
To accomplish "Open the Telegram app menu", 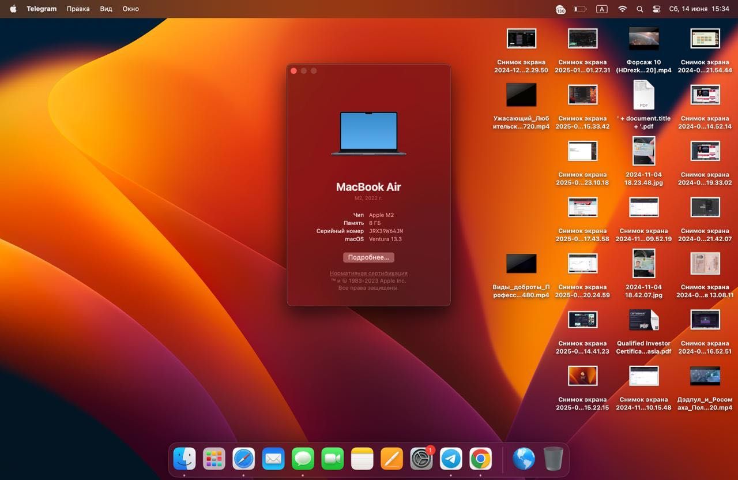I will click(x=42, y=9).
